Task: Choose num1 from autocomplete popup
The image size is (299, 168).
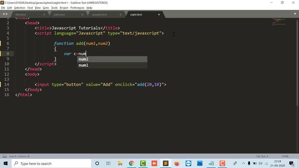Action: [112, 65]
